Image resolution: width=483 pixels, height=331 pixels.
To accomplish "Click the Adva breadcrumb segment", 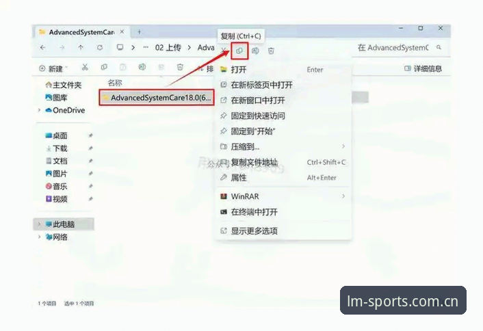I will tap(206, 47).
